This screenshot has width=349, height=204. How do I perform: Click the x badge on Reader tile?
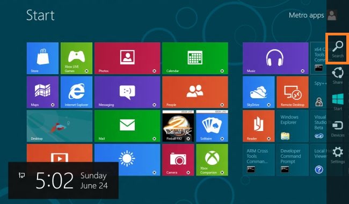(269, 139)
